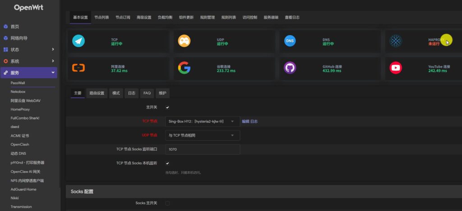The width and height of the screenshot is (462, 211).
Task: Select the FAQ sub-tab
Action: [147, 93]
